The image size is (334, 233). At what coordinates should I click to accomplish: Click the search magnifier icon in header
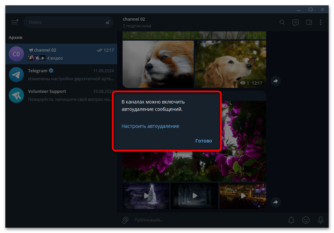click(x=282, y=22)
